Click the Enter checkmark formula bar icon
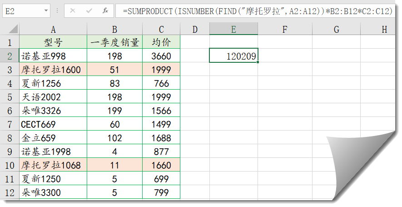The height and width of the screenshot is (207, 402). point(89,11)
